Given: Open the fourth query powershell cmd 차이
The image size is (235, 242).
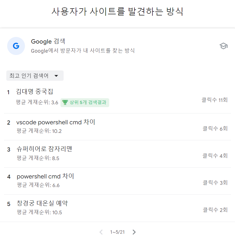Looking at the screenshot, I should click(45, 176).
